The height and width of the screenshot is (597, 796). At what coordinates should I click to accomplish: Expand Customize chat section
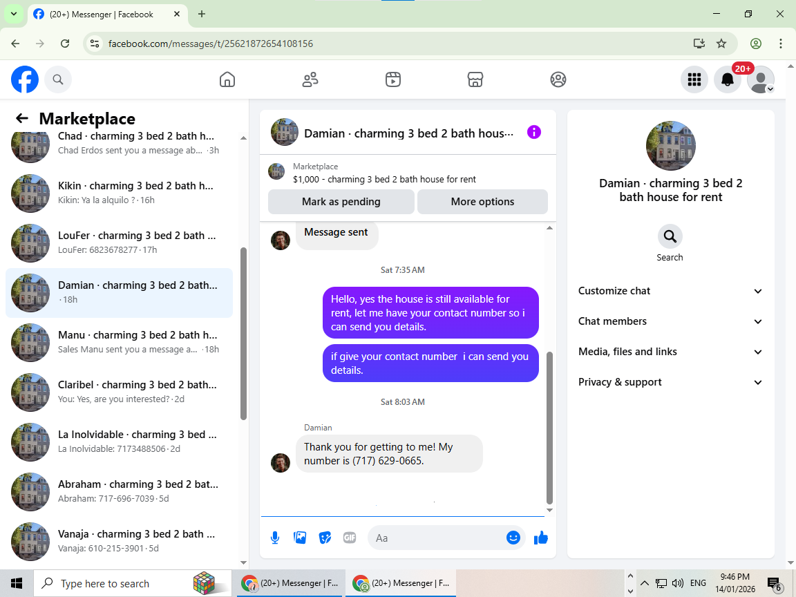pyautogui.click(x=670, y=291)
